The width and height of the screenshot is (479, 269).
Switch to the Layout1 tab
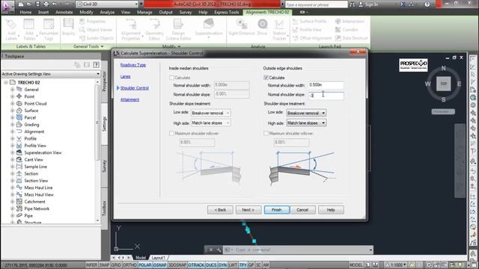click(158, 258)
